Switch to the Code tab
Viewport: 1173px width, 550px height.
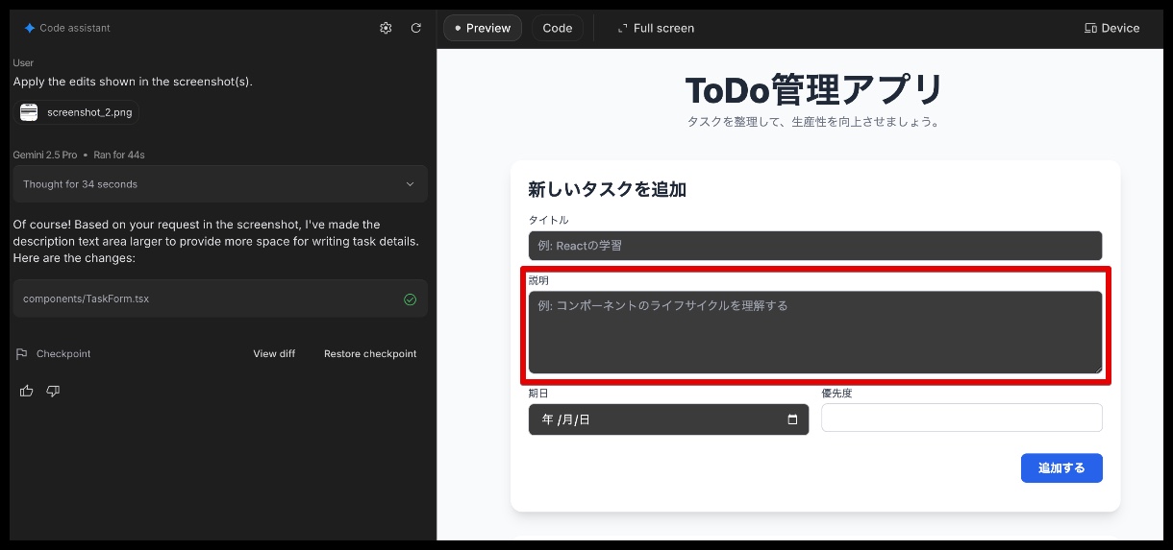(558, 28)
